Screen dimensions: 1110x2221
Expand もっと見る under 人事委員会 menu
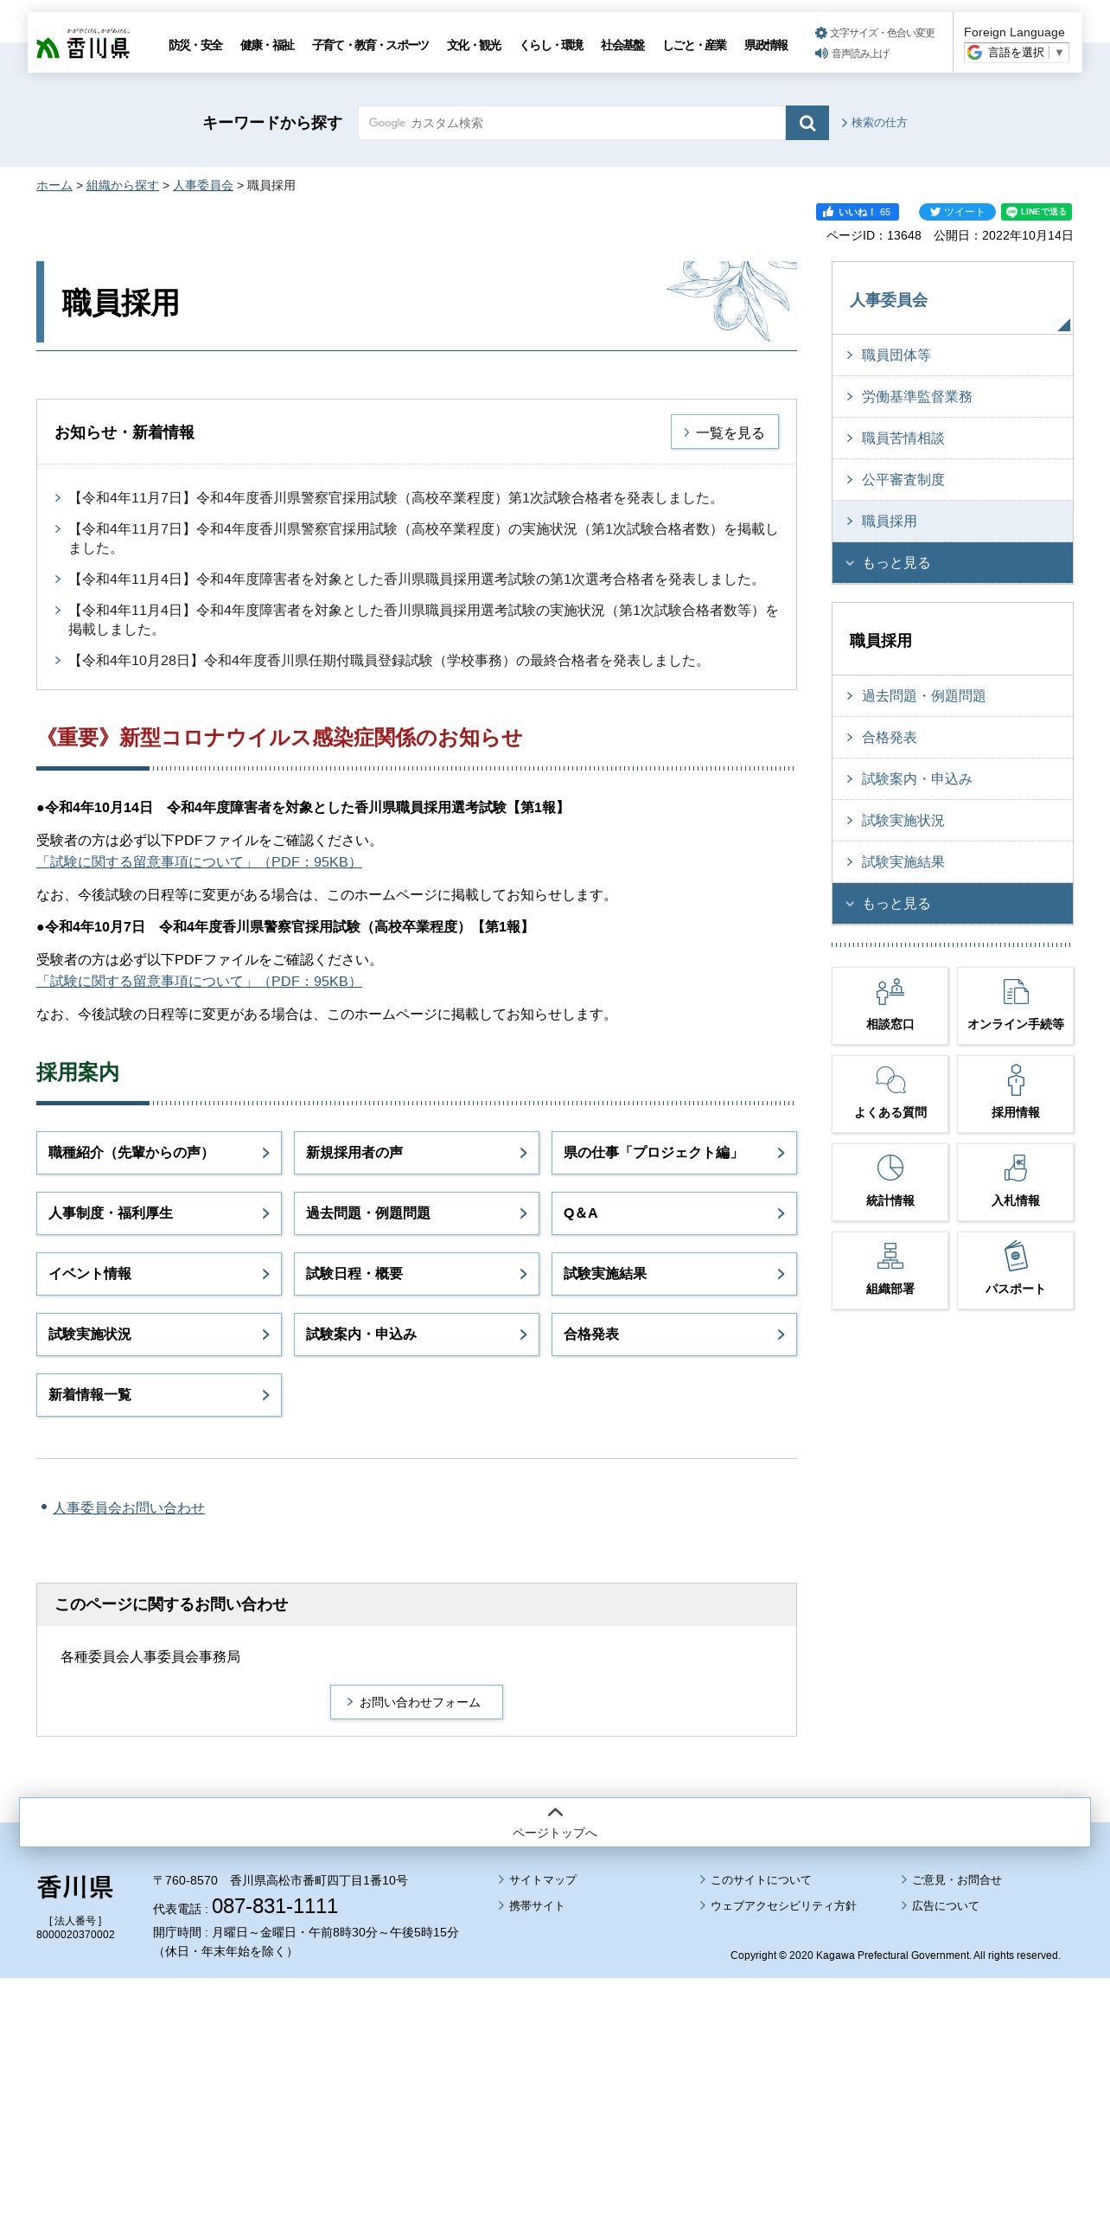pyautogui.click(x=952, y=563)
